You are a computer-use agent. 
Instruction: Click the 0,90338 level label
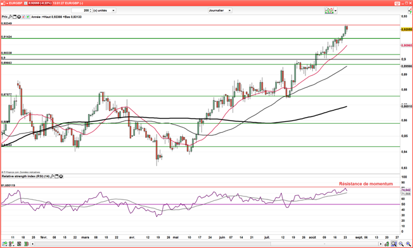(x=7, y=53)
